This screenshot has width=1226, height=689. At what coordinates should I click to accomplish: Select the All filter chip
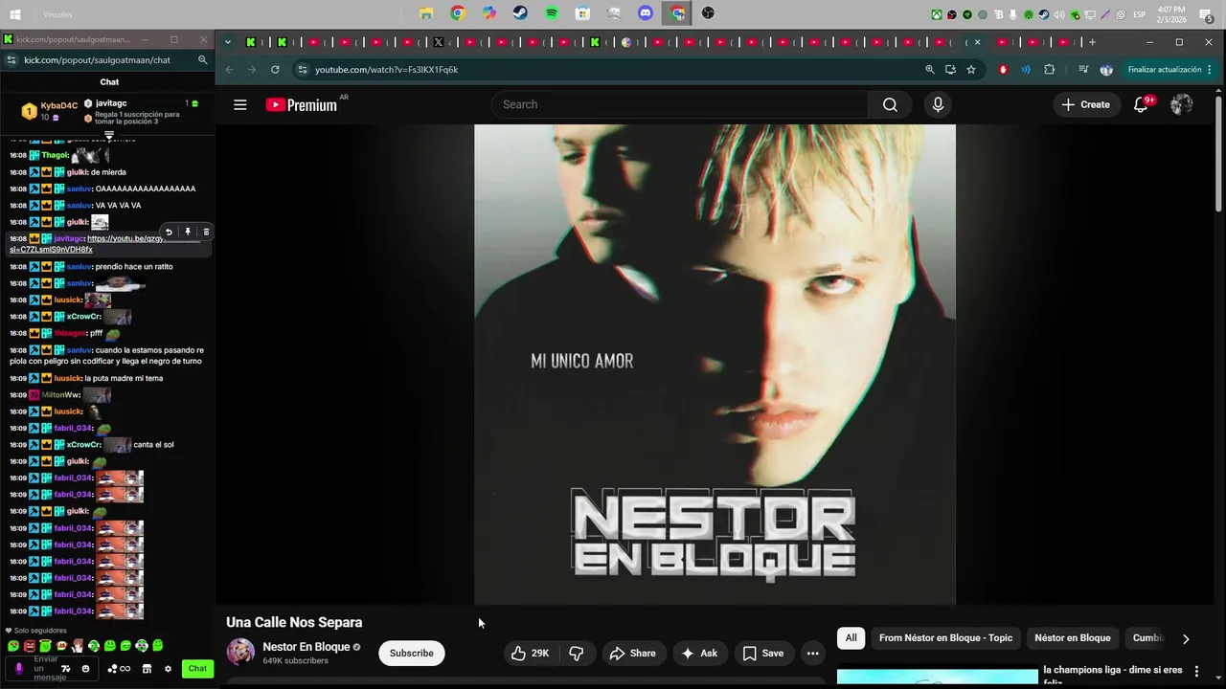851,638
